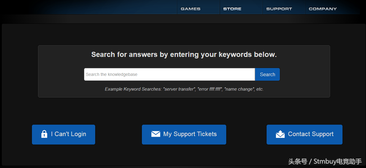366x168 pixels.
Task: Click the "Example Keyword Searches:" label
Action: [x=133, y=89]
